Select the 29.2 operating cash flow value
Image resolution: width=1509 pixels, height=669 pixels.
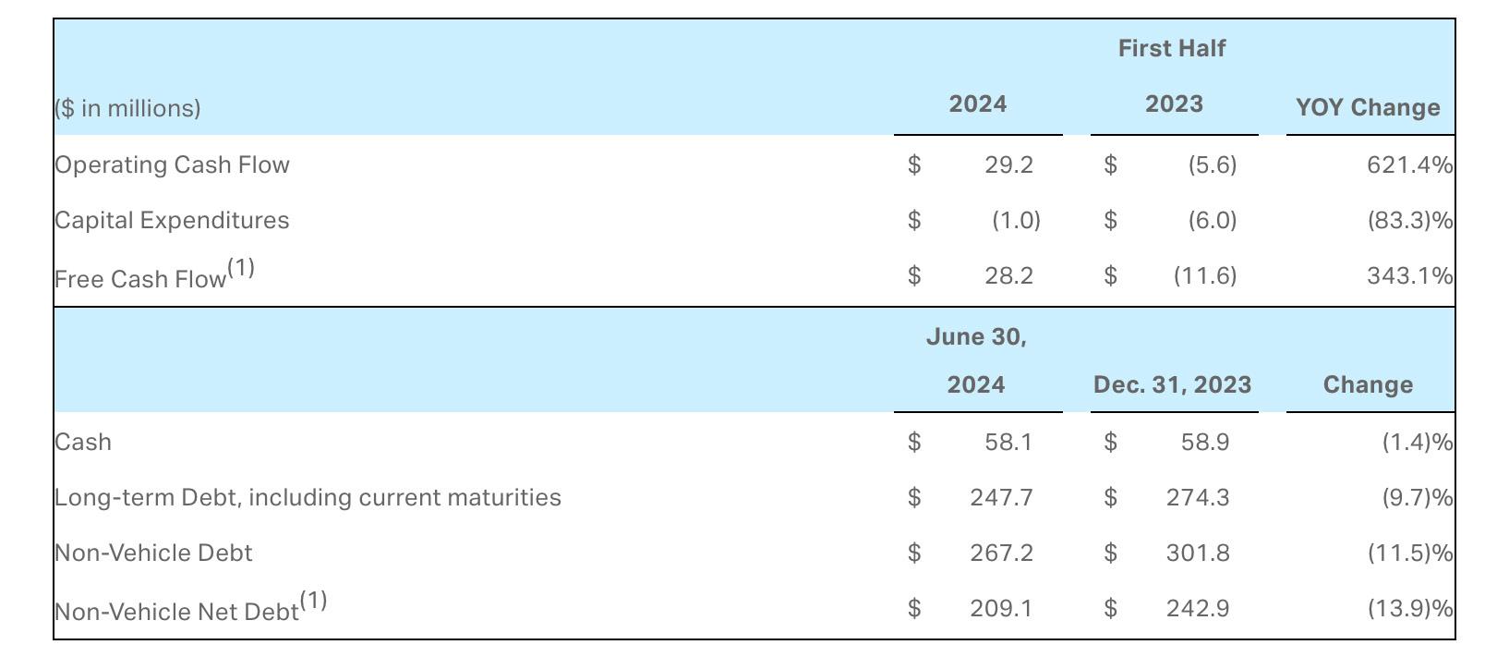[1008, 164]
